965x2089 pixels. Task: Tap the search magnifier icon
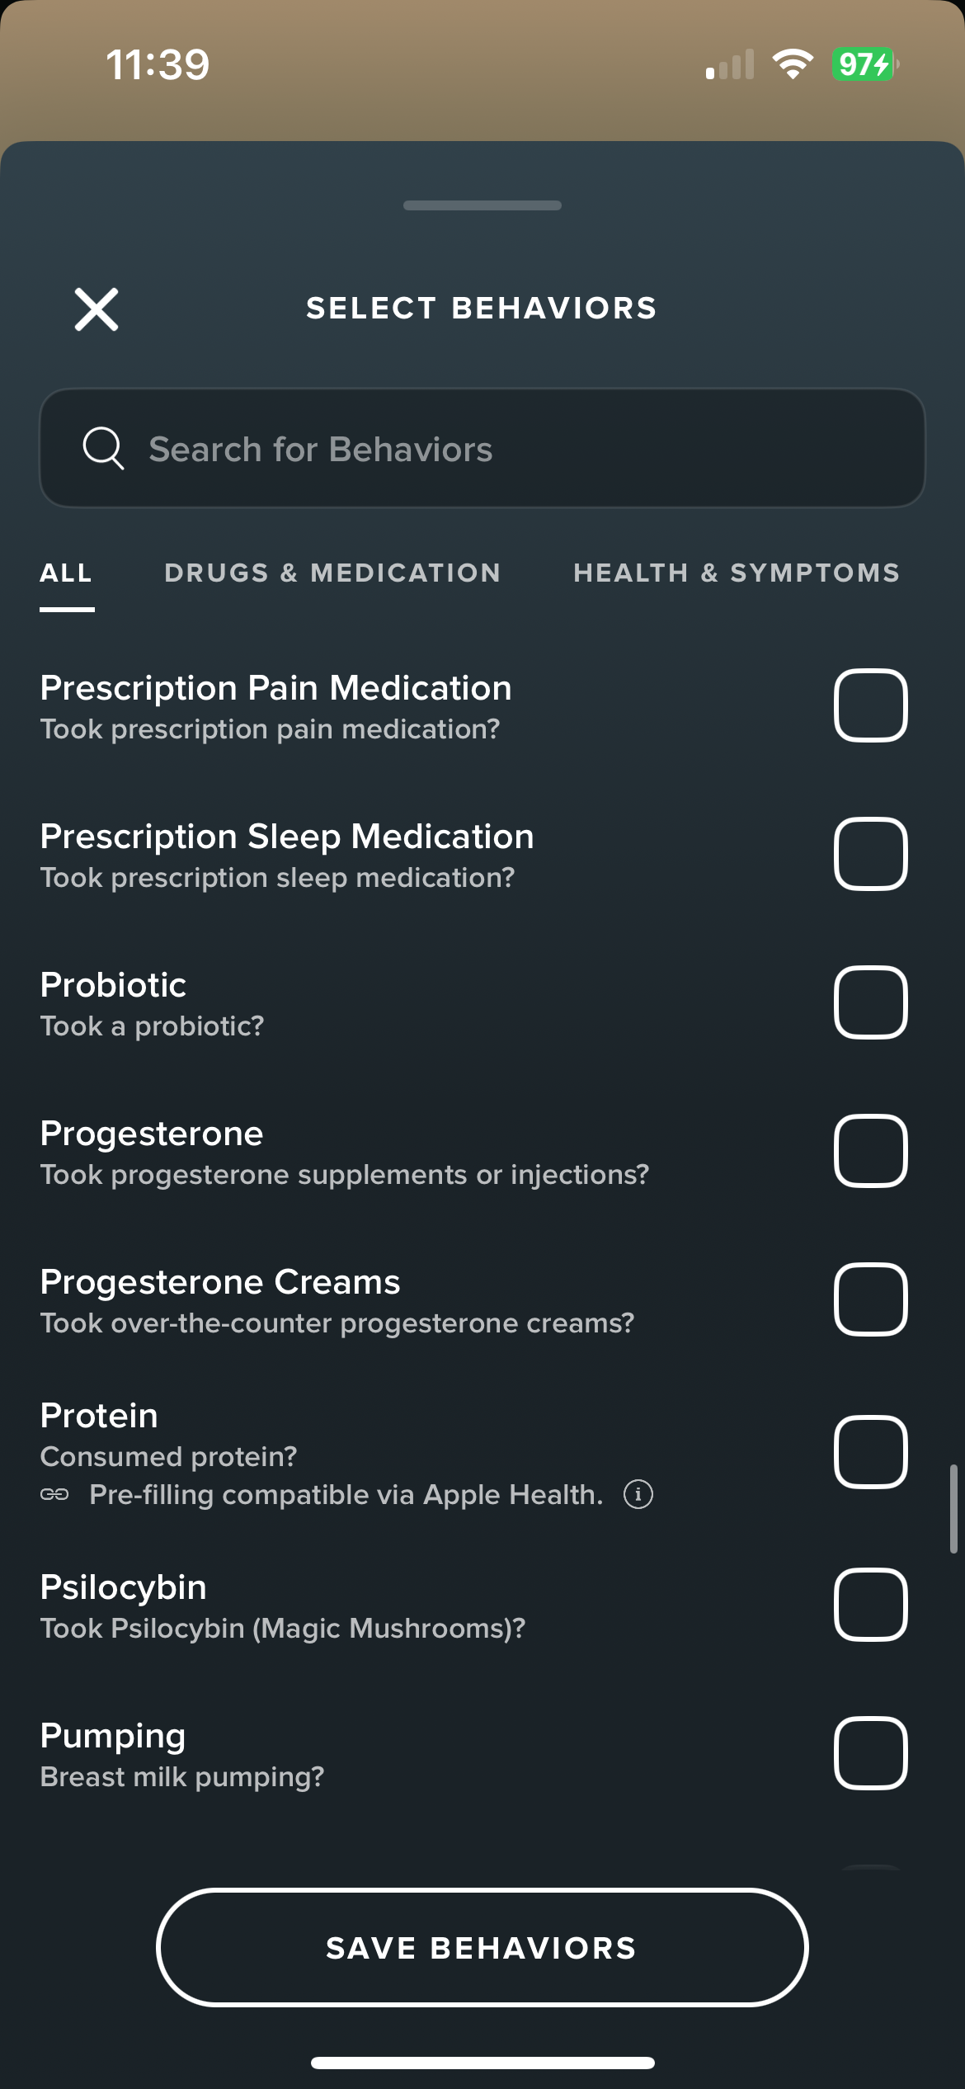click(x=104, y=448)
